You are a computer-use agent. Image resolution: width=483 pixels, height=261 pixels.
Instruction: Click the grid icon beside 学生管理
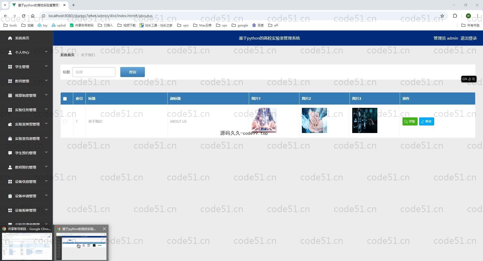tap(10, 67)
